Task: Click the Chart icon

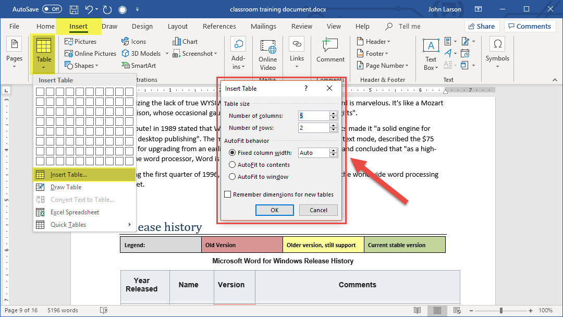Action: coord(185,41)
